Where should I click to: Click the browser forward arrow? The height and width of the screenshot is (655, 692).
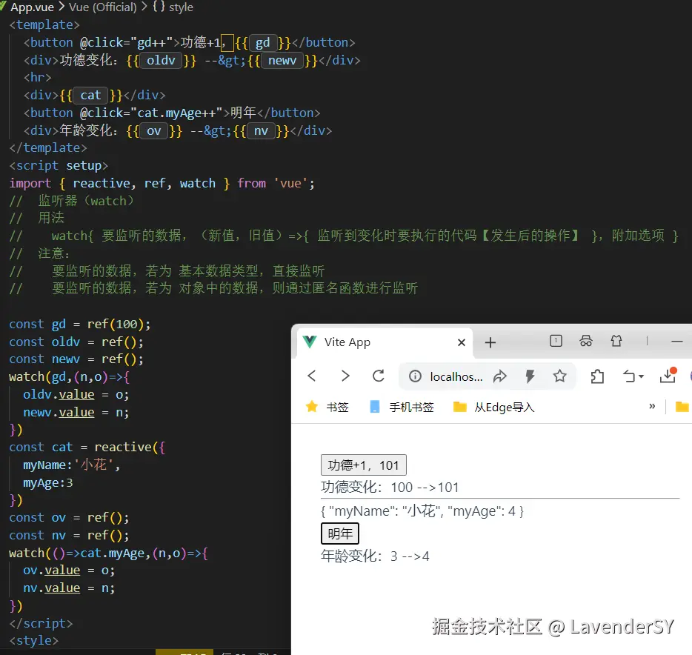click(345, 376)
